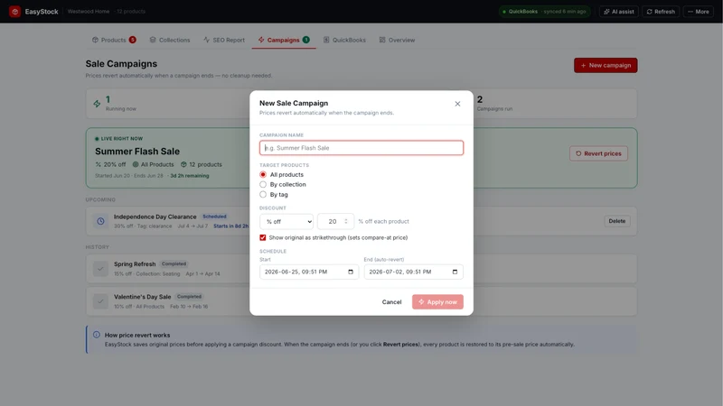Click the Completed tag on Spring Refresh

click(x=174, y=263)
